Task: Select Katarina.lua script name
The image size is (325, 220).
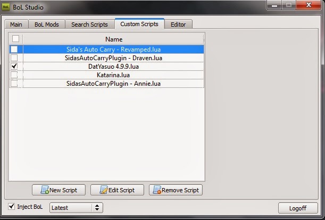Action: [113, 75]
